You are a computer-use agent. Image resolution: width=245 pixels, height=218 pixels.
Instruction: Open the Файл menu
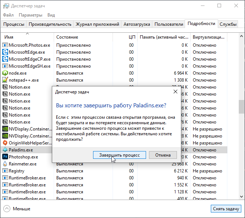click(8, 15)
